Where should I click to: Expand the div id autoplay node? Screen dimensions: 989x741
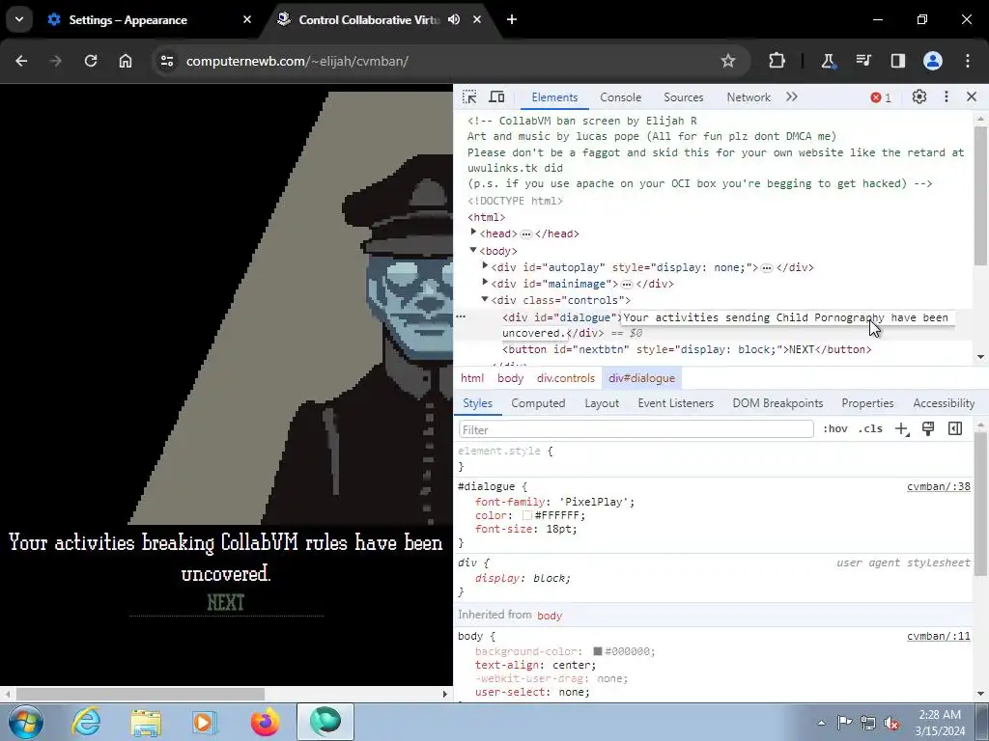click(485, 266)
